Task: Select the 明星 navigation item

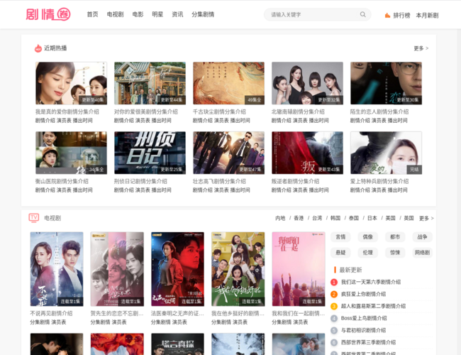Action: coord(157,14)
